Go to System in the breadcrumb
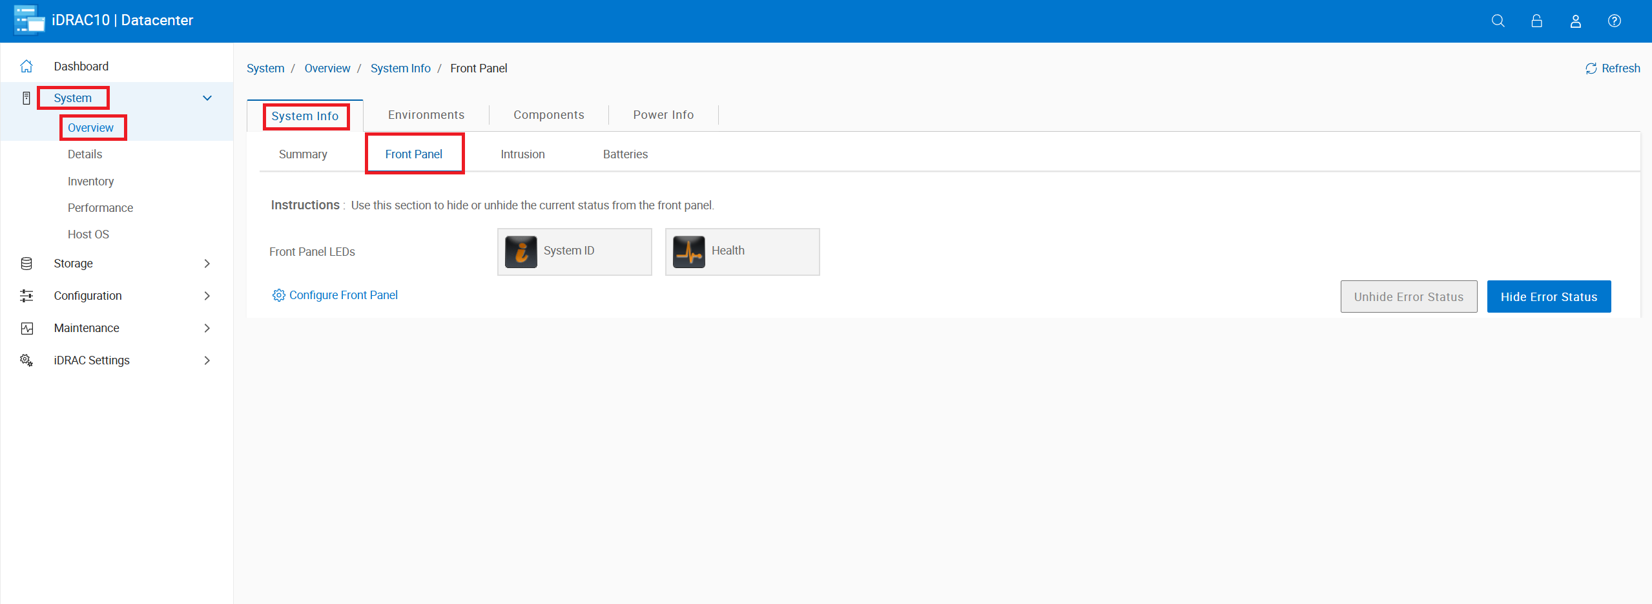1652x604 pixels. pos(265,68)
